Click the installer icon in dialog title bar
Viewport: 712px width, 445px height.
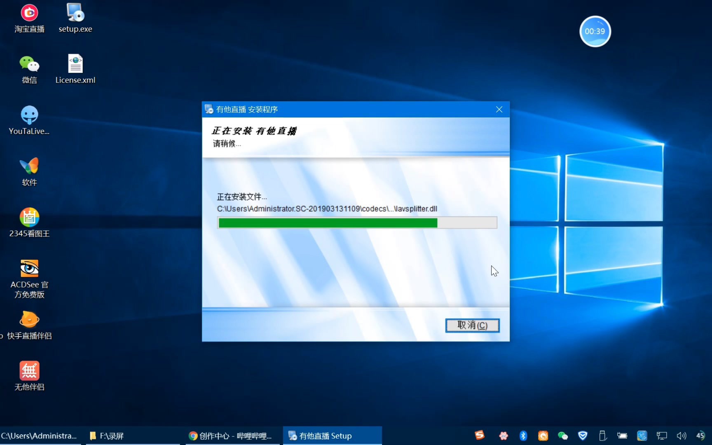[209, 109]
